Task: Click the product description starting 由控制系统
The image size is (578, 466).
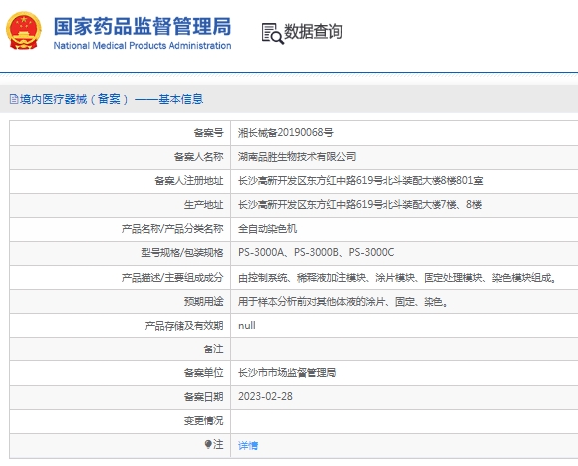Action: [x=397, y=278]
